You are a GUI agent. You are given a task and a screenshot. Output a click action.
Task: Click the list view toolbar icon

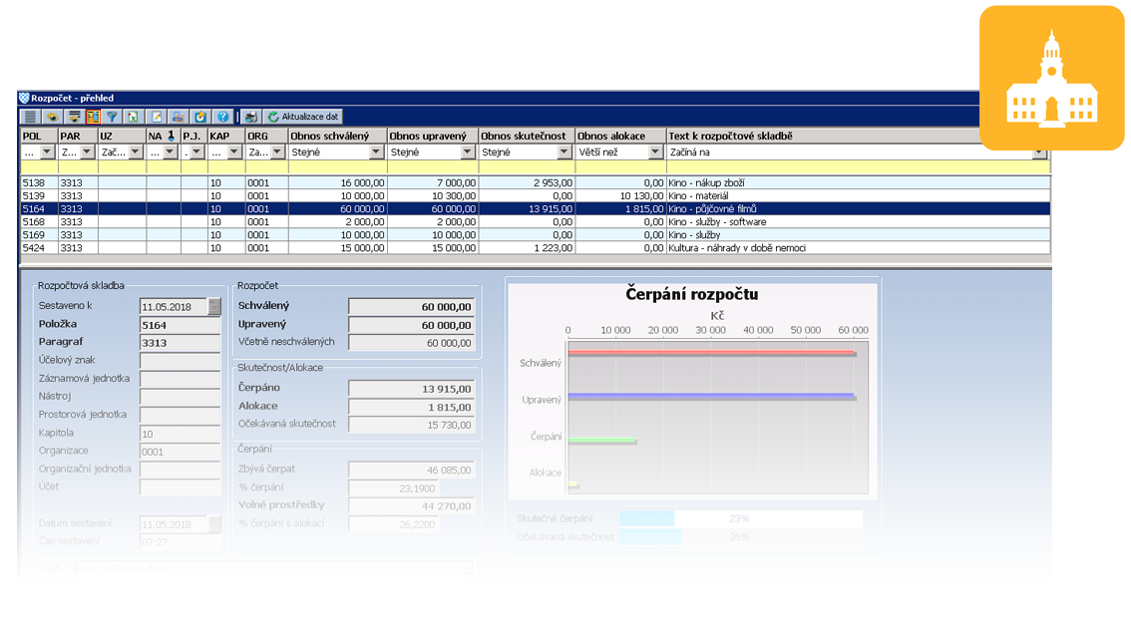pyautogui.click(x=30, y=117)
